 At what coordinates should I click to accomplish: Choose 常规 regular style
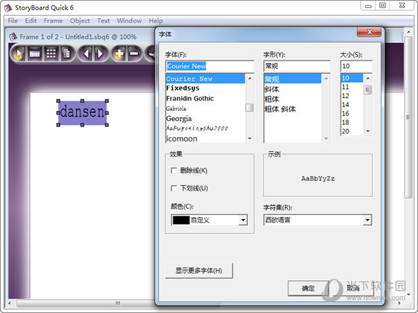tap(293, 79)
